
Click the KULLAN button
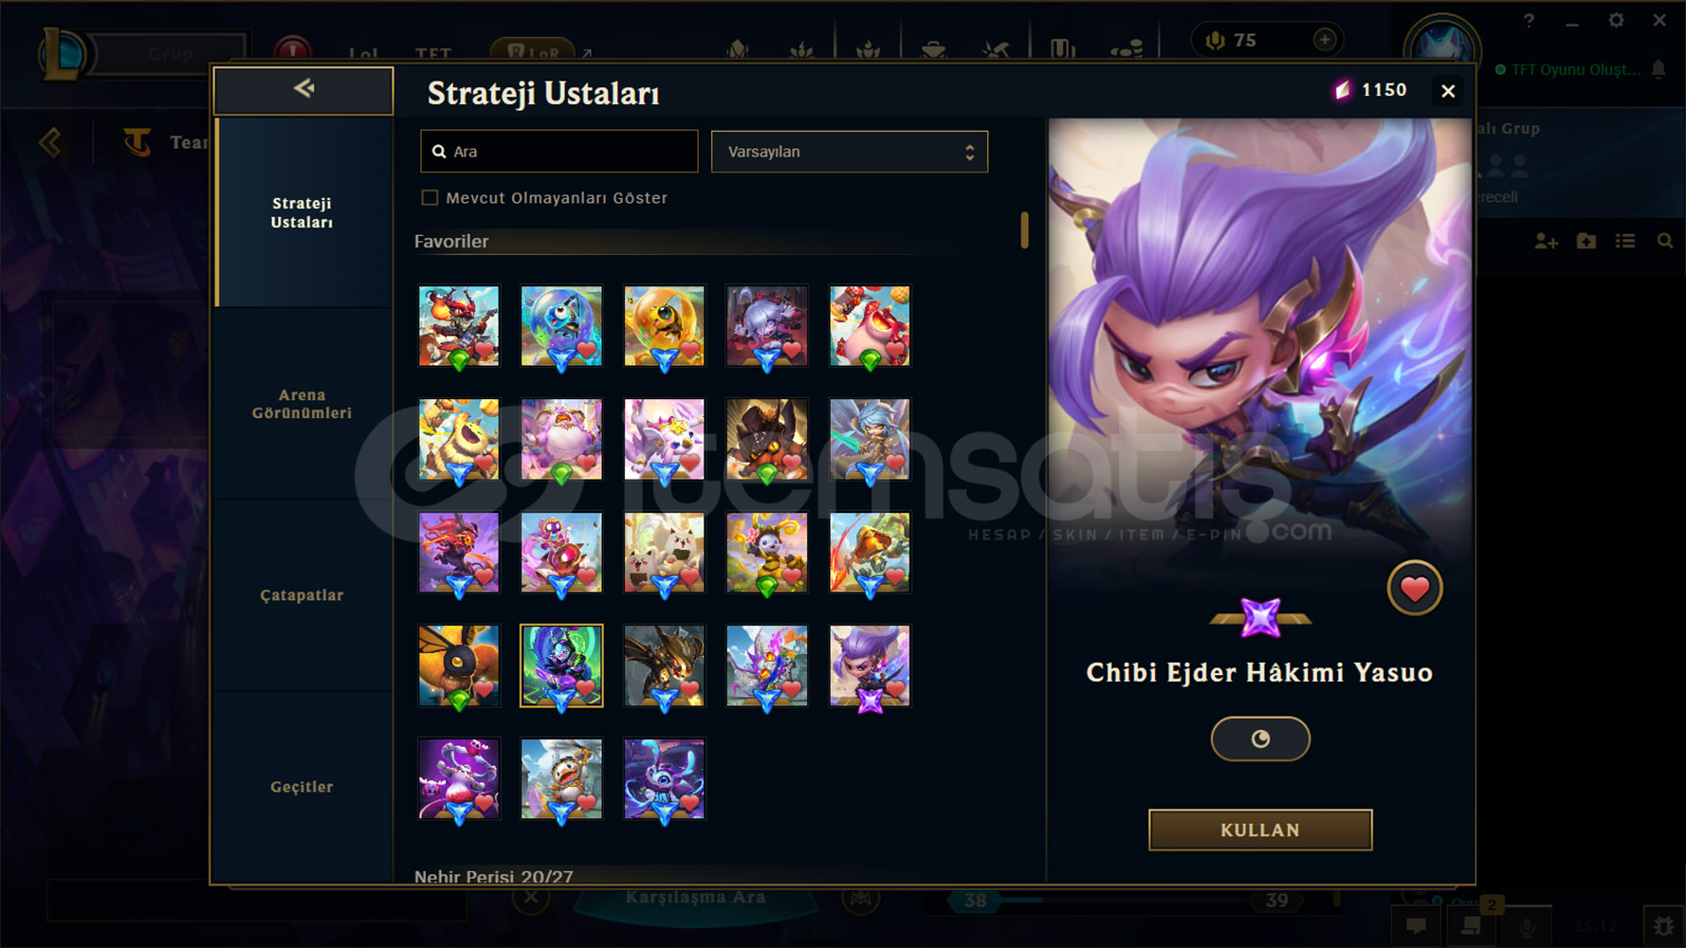coord(1260,829)
